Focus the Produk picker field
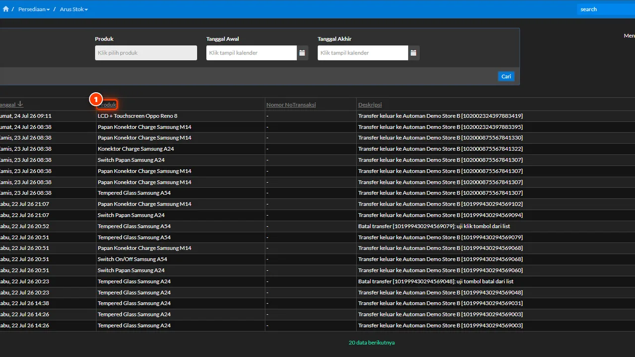635x357 pixels. pyautogui.click(x=146, y=53)
